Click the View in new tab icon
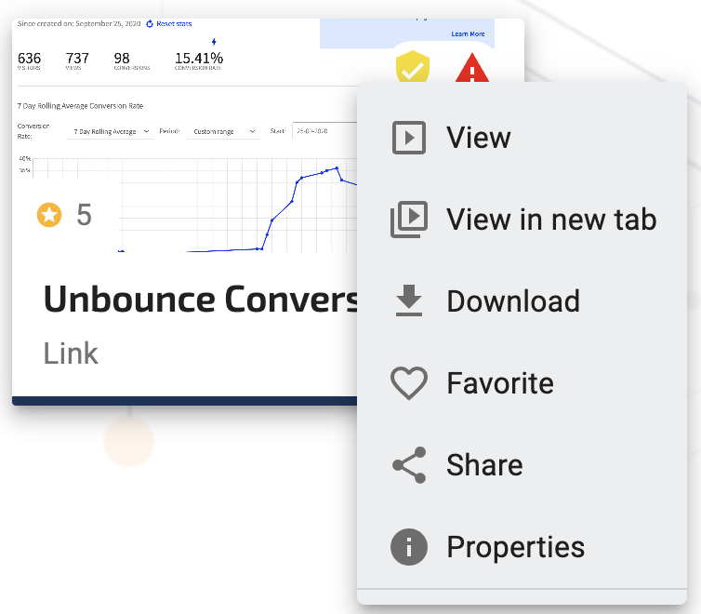Screen dimensions: 701x614 pyautogui.click(x=409, y=220)
